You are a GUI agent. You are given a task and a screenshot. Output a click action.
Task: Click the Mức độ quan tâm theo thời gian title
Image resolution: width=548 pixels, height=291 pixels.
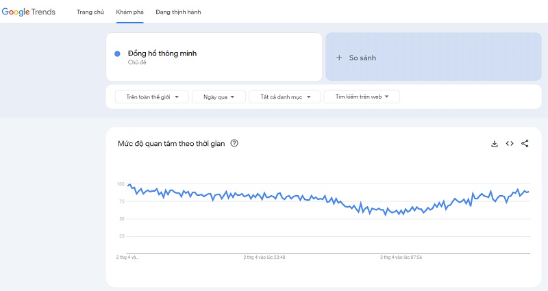click(x=171, y=144)
